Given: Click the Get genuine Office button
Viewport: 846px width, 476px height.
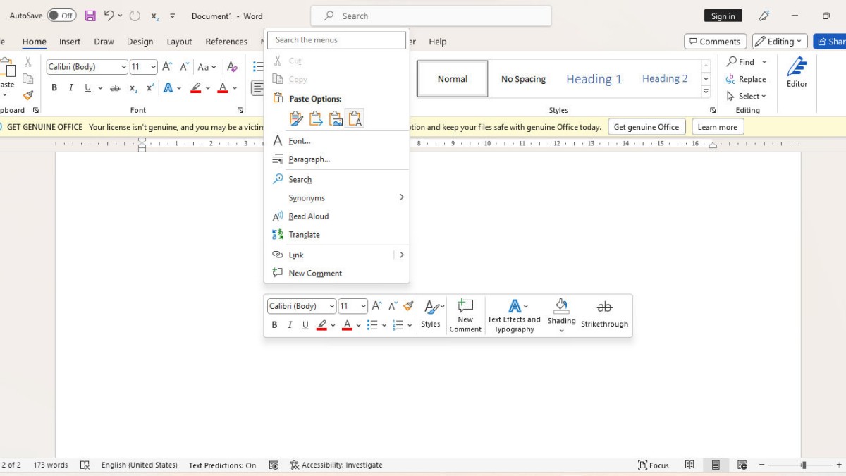Looking at the screenshot, I should tap(646, 127).
